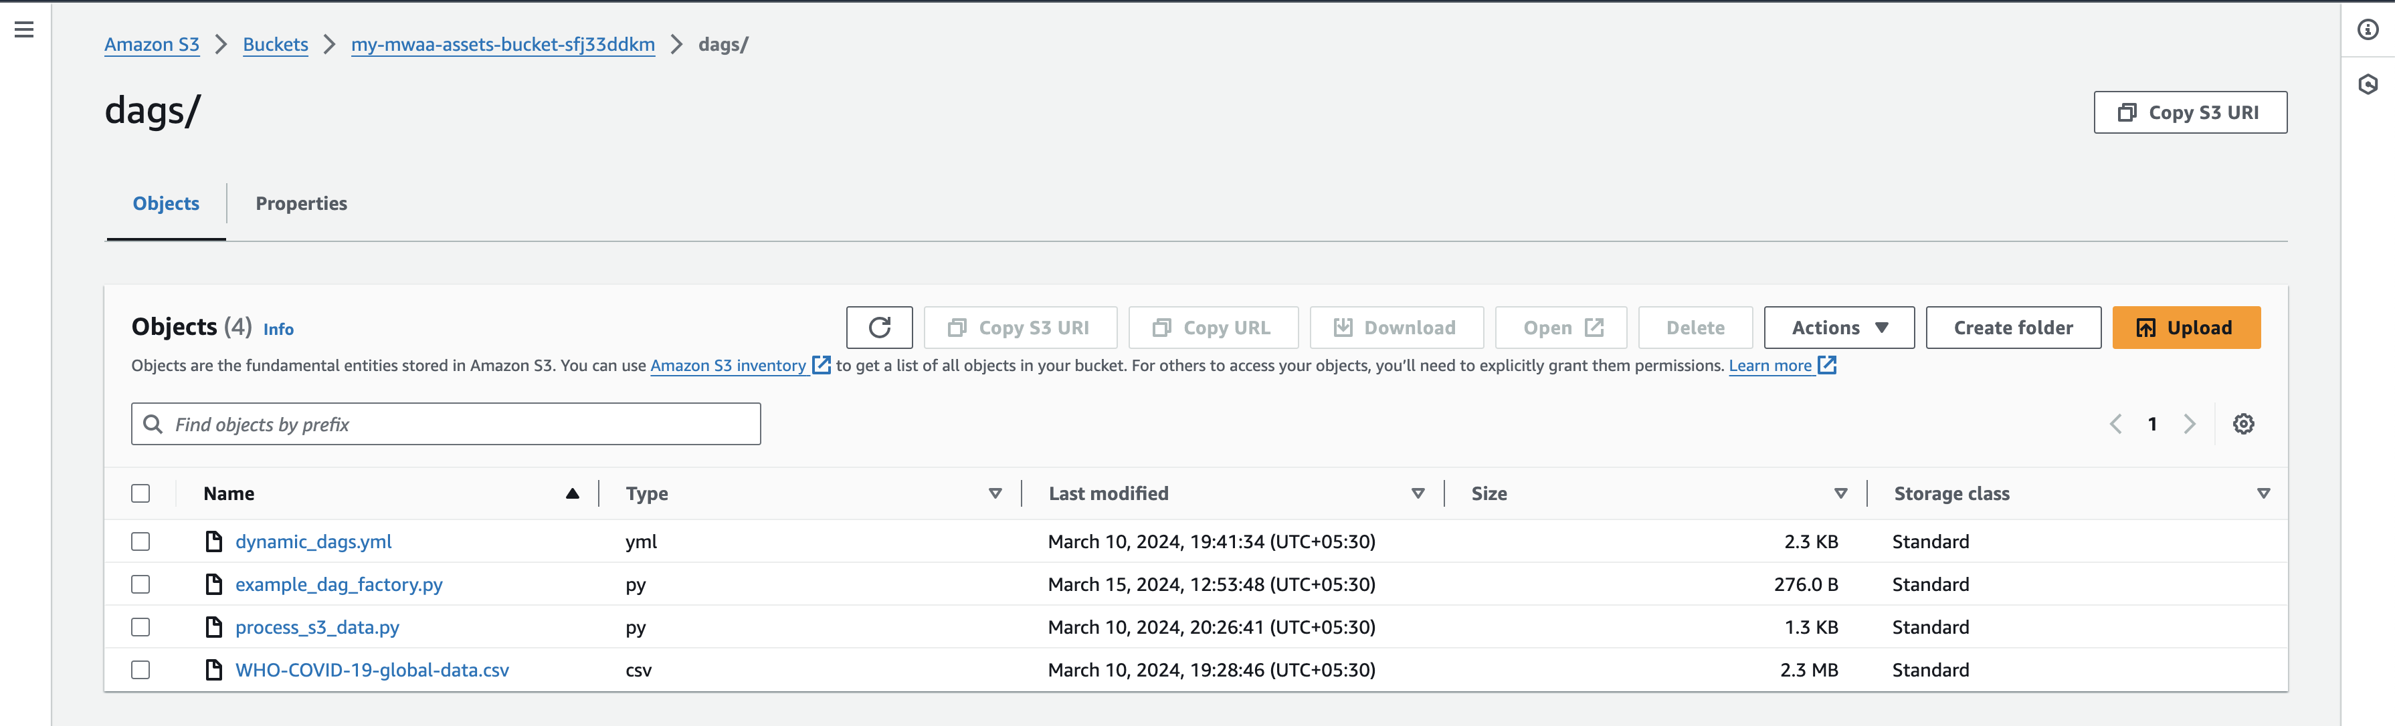Click the Find objects by prefix field
Image resolution: width=2395 pixels, height=726 pixels.
pyautogui.click(x=446, y=424)
